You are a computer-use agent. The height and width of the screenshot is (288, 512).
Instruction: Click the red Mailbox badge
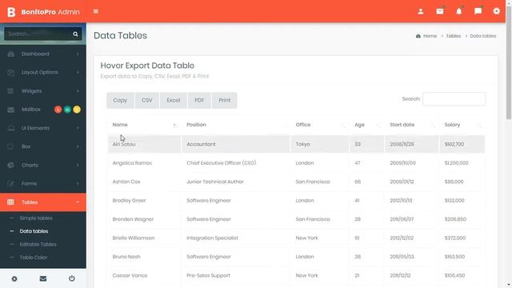[x=58, y=110]
